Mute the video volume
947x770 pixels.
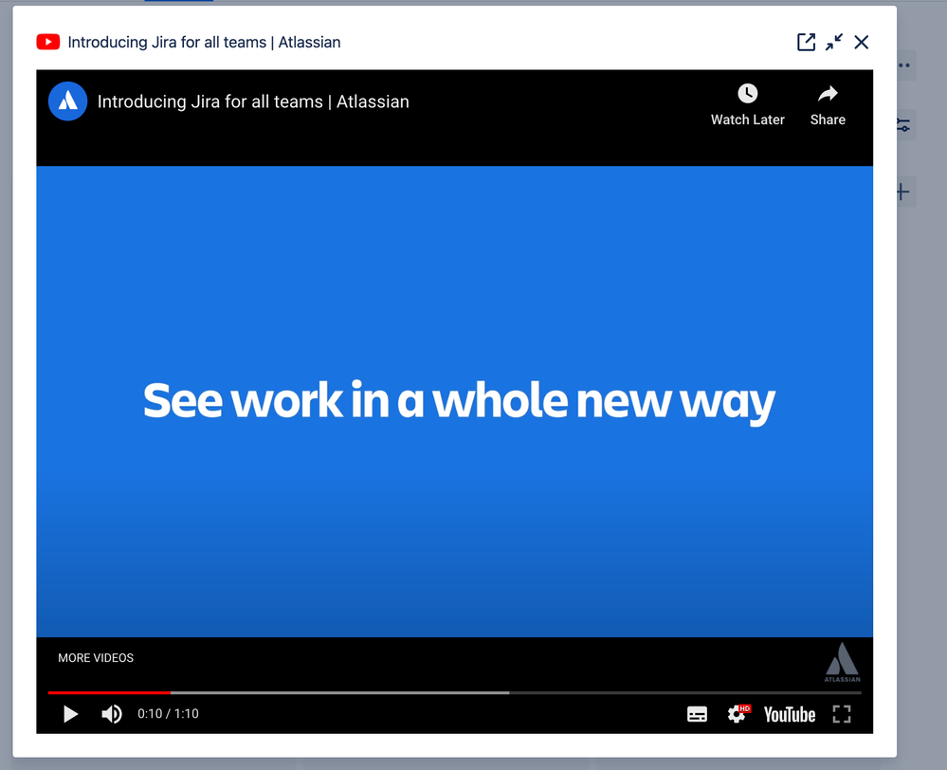pyautogui.click(x=112, y=714)
